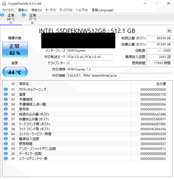Click raw value 00000064007EBC
The image size is (174, 179).
[153, 124]
